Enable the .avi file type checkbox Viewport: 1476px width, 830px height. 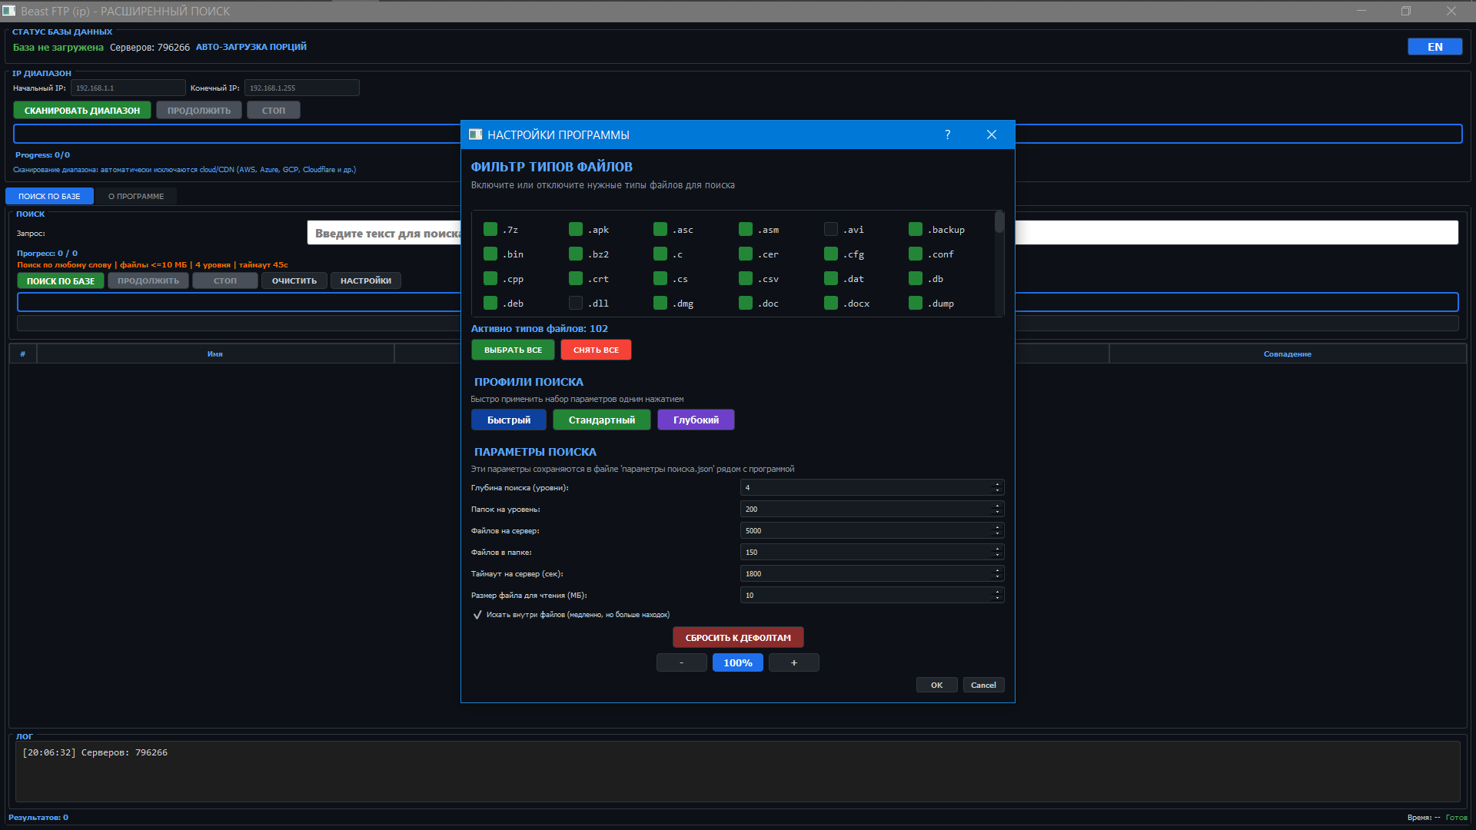pyautogui.click(x=831, y=229)
